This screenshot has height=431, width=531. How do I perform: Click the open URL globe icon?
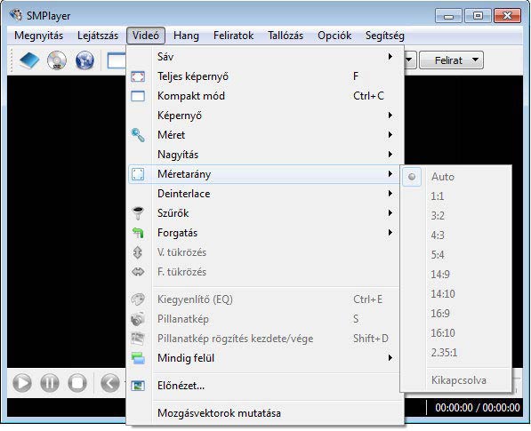[x=84, y=60]
